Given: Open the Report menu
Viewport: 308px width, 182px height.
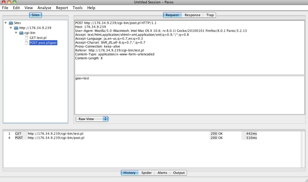Looking at the screenshot, I should click(62, 8).
